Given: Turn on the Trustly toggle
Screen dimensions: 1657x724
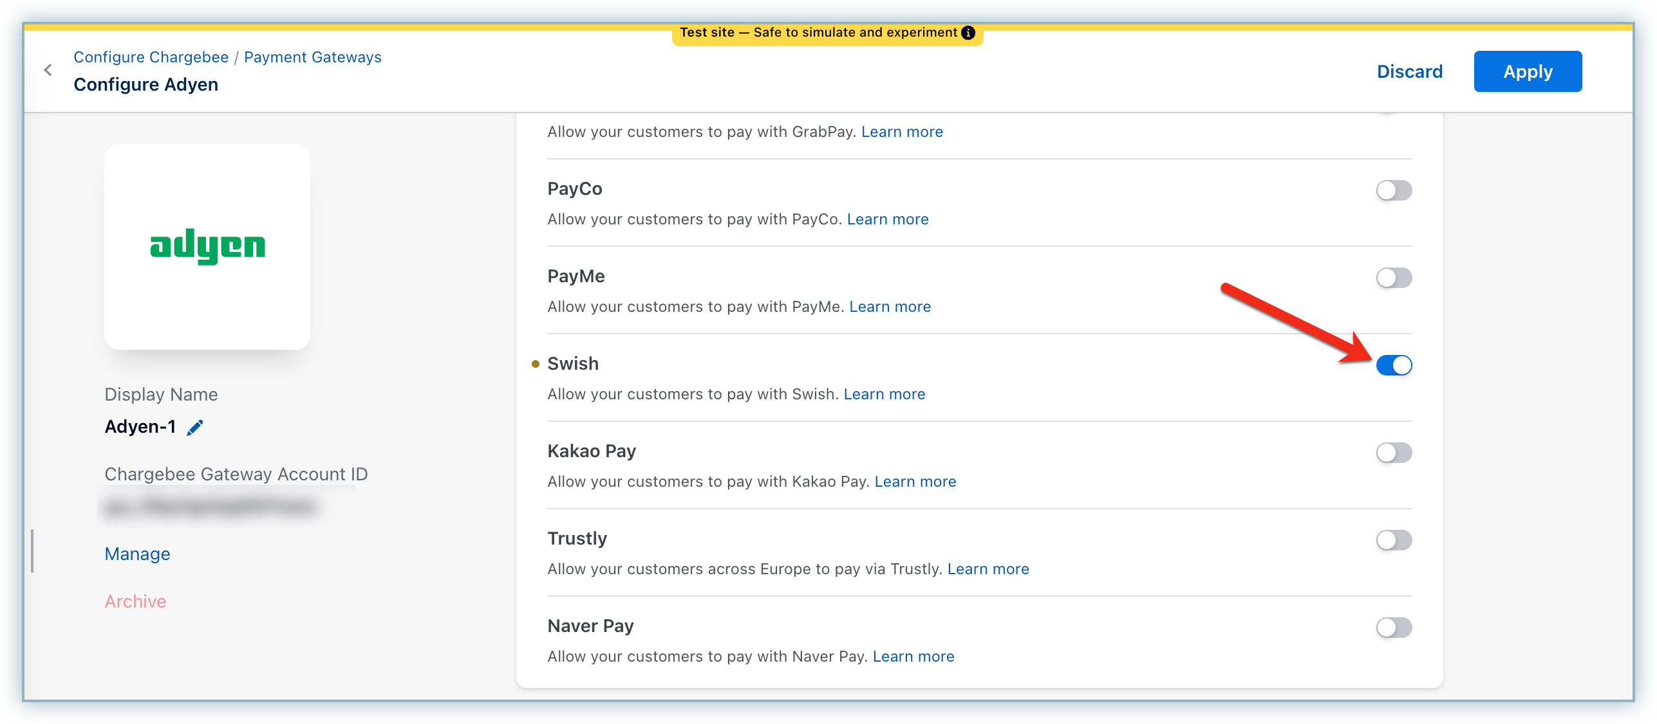Looking at the screenshot, I should click(x=1394, y=540).
